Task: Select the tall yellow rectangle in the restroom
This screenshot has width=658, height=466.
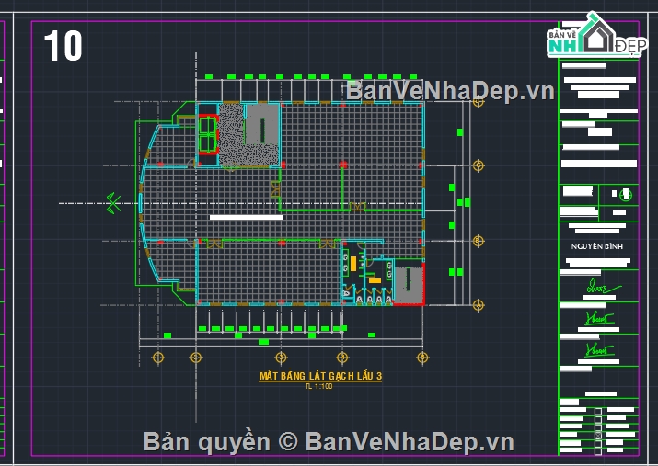Action: click(x=353, y=264)
